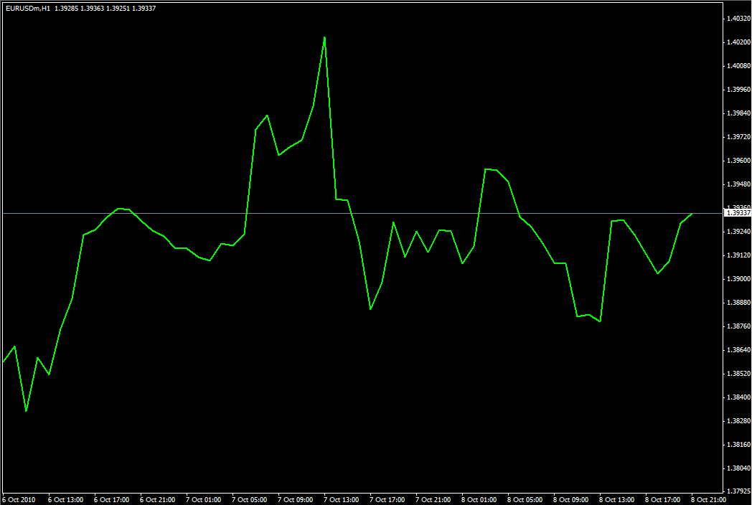Click the 8 Oct 17:00 time label
Screen dimensions: 752x505
pyautogui.click(x=663, y=500)
